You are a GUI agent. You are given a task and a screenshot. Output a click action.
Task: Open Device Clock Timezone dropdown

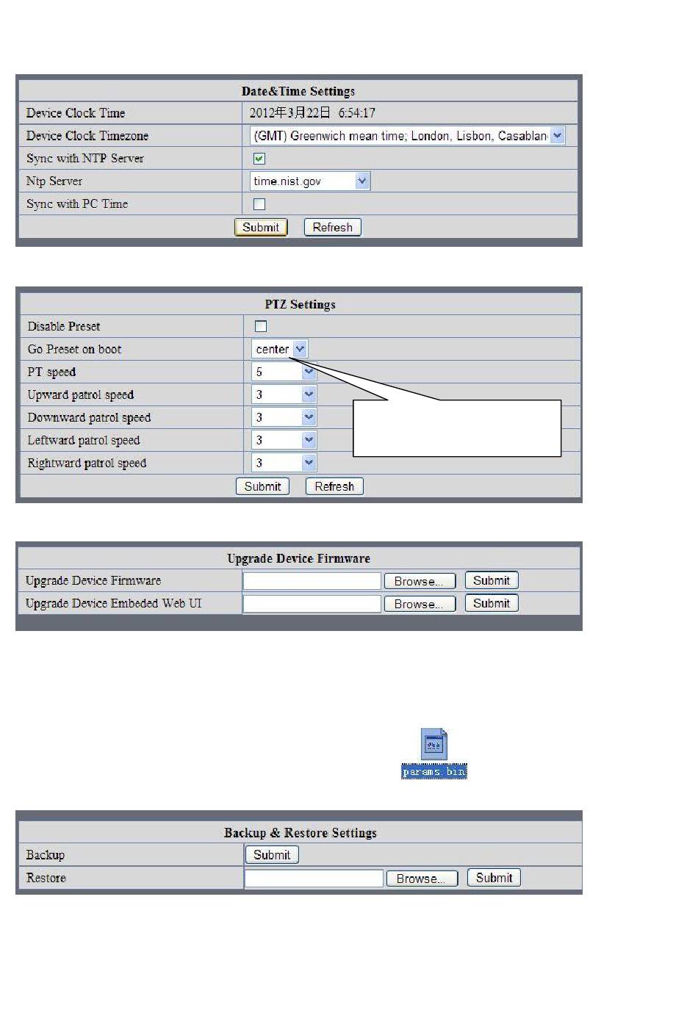pos(408,135)
